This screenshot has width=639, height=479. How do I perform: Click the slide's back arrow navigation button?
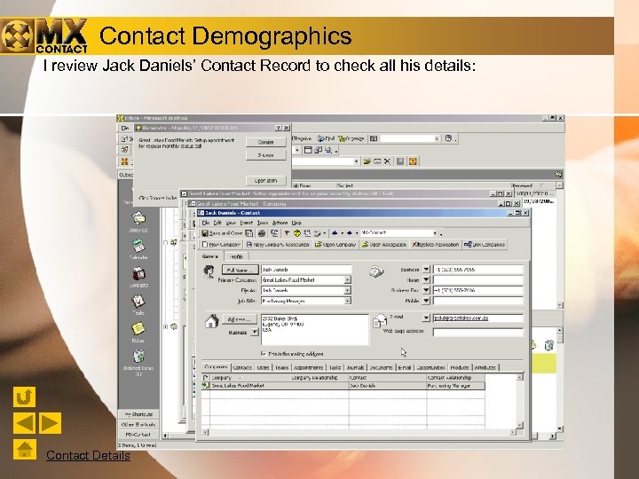tap(24, 423)
